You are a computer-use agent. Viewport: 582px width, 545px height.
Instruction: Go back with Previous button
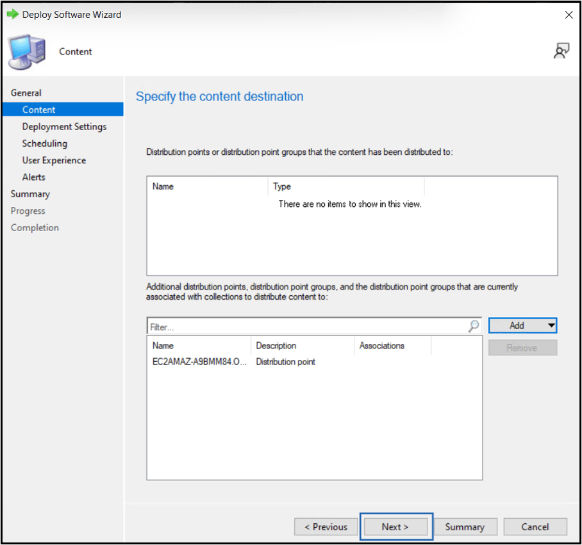(x=326, y=526)
